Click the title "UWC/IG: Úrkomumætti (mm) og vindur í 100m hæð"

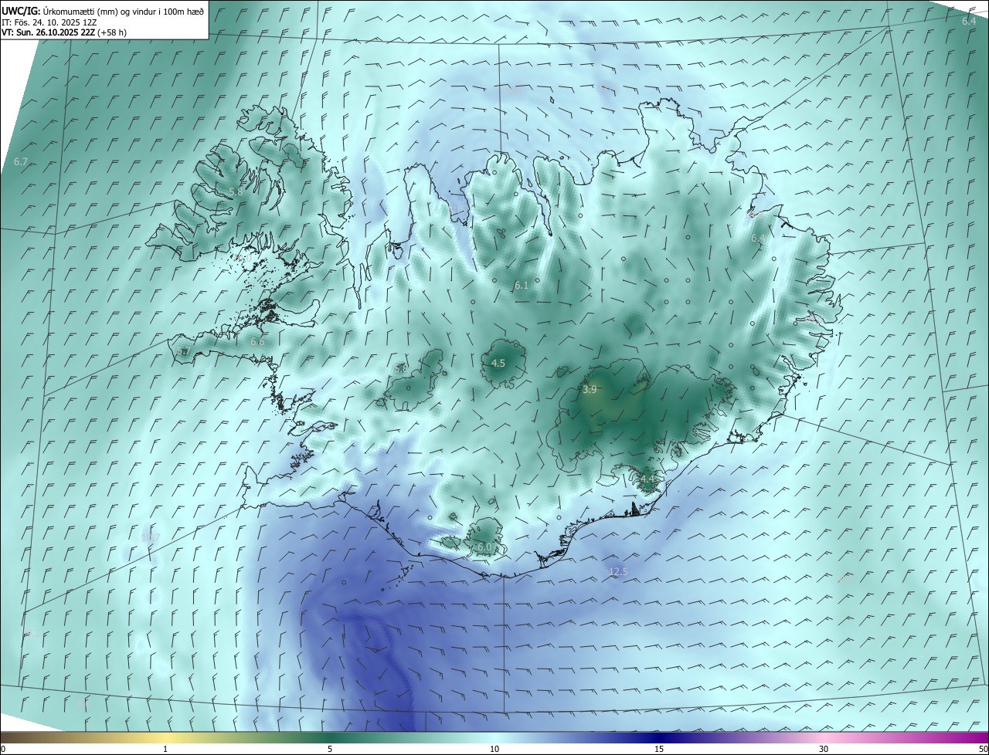[x=103, y=11]
